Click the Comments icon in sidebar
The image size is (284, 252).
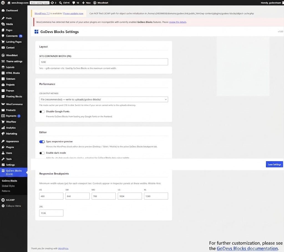3,36
